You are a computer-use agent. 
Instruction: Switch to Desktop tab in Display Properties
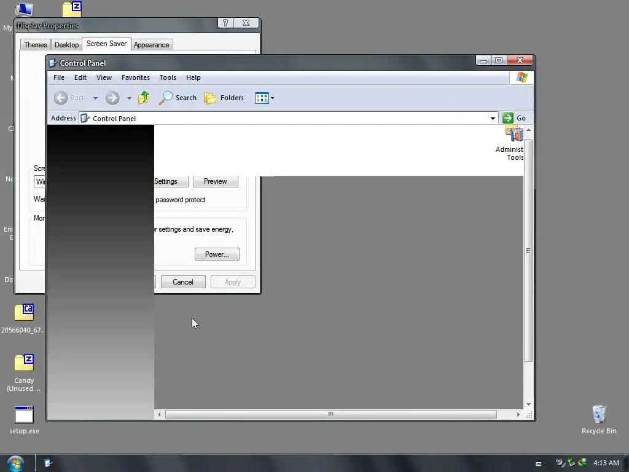[x=66, y=44]
